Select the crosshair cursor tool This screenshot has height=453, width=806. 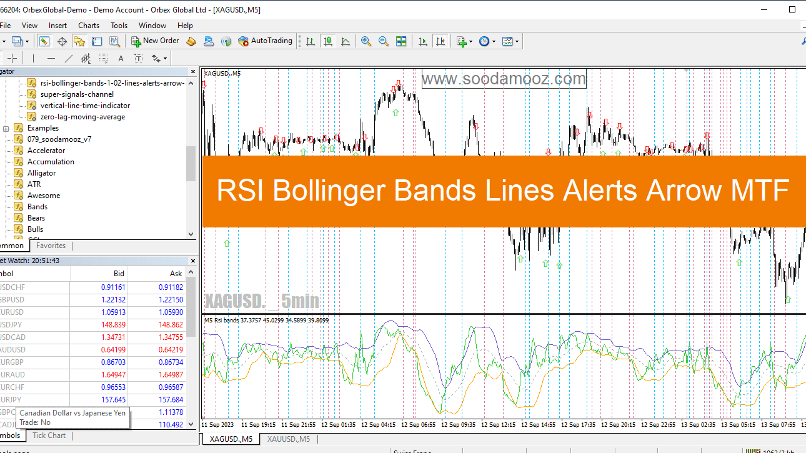[x=12, y=58]
